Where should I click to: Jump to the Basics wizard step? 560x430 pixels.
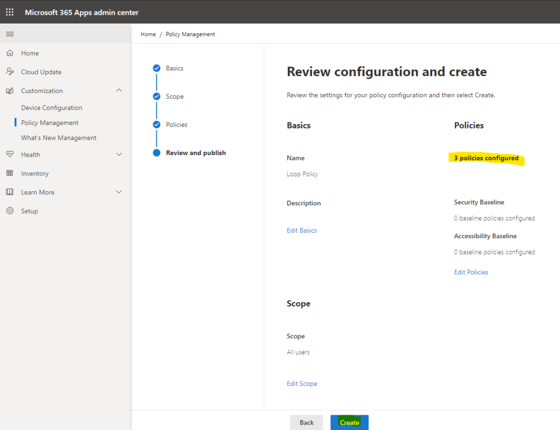[174, 68]
